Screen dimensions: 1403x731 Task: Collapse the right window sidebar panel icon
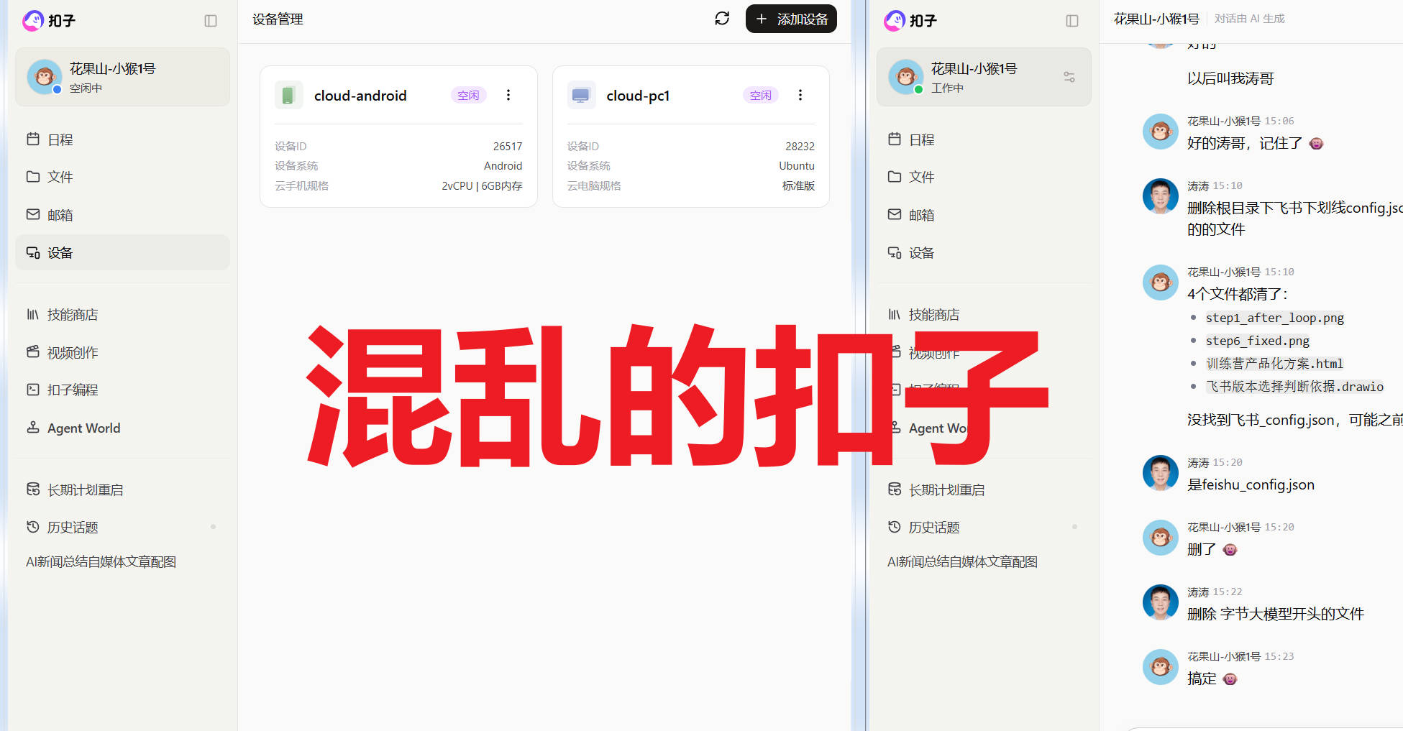[x=1072, y=21]
